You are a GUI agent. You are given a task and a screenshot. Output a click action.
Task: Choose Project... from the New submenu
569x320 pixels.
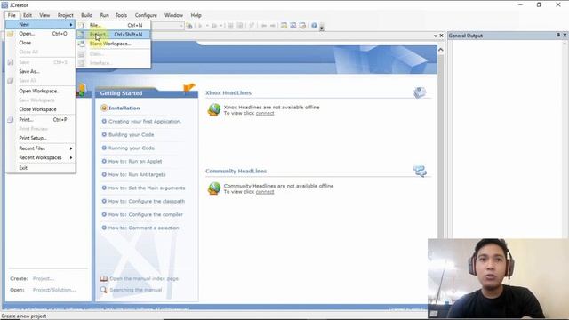coord(114,34)
